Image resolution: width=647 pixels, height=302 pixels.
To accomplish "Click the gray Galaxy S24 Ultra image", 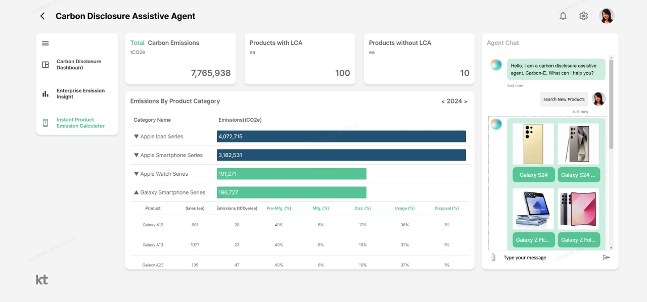I will [579, 144].
